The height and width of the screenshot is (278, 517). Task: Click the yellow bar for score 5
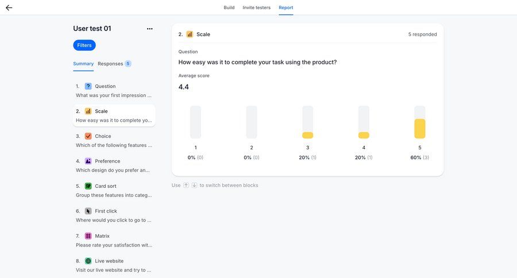coord(419,129)
